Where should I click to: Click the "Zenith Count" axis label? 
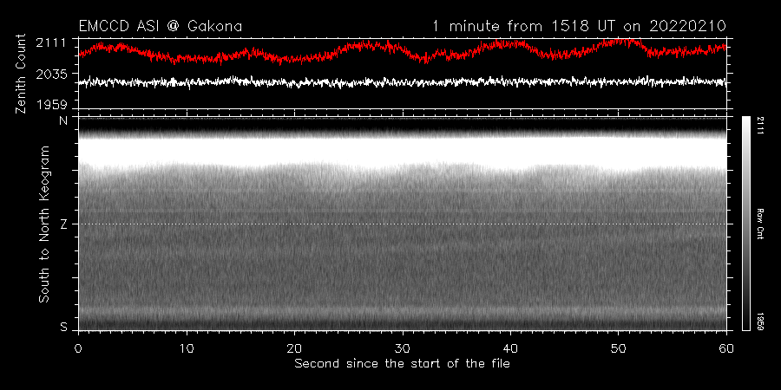21,74
